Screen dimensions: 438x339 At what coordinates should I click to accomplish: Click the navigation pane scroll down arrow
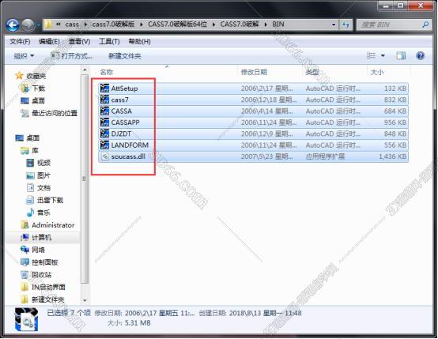pos(85,300)
